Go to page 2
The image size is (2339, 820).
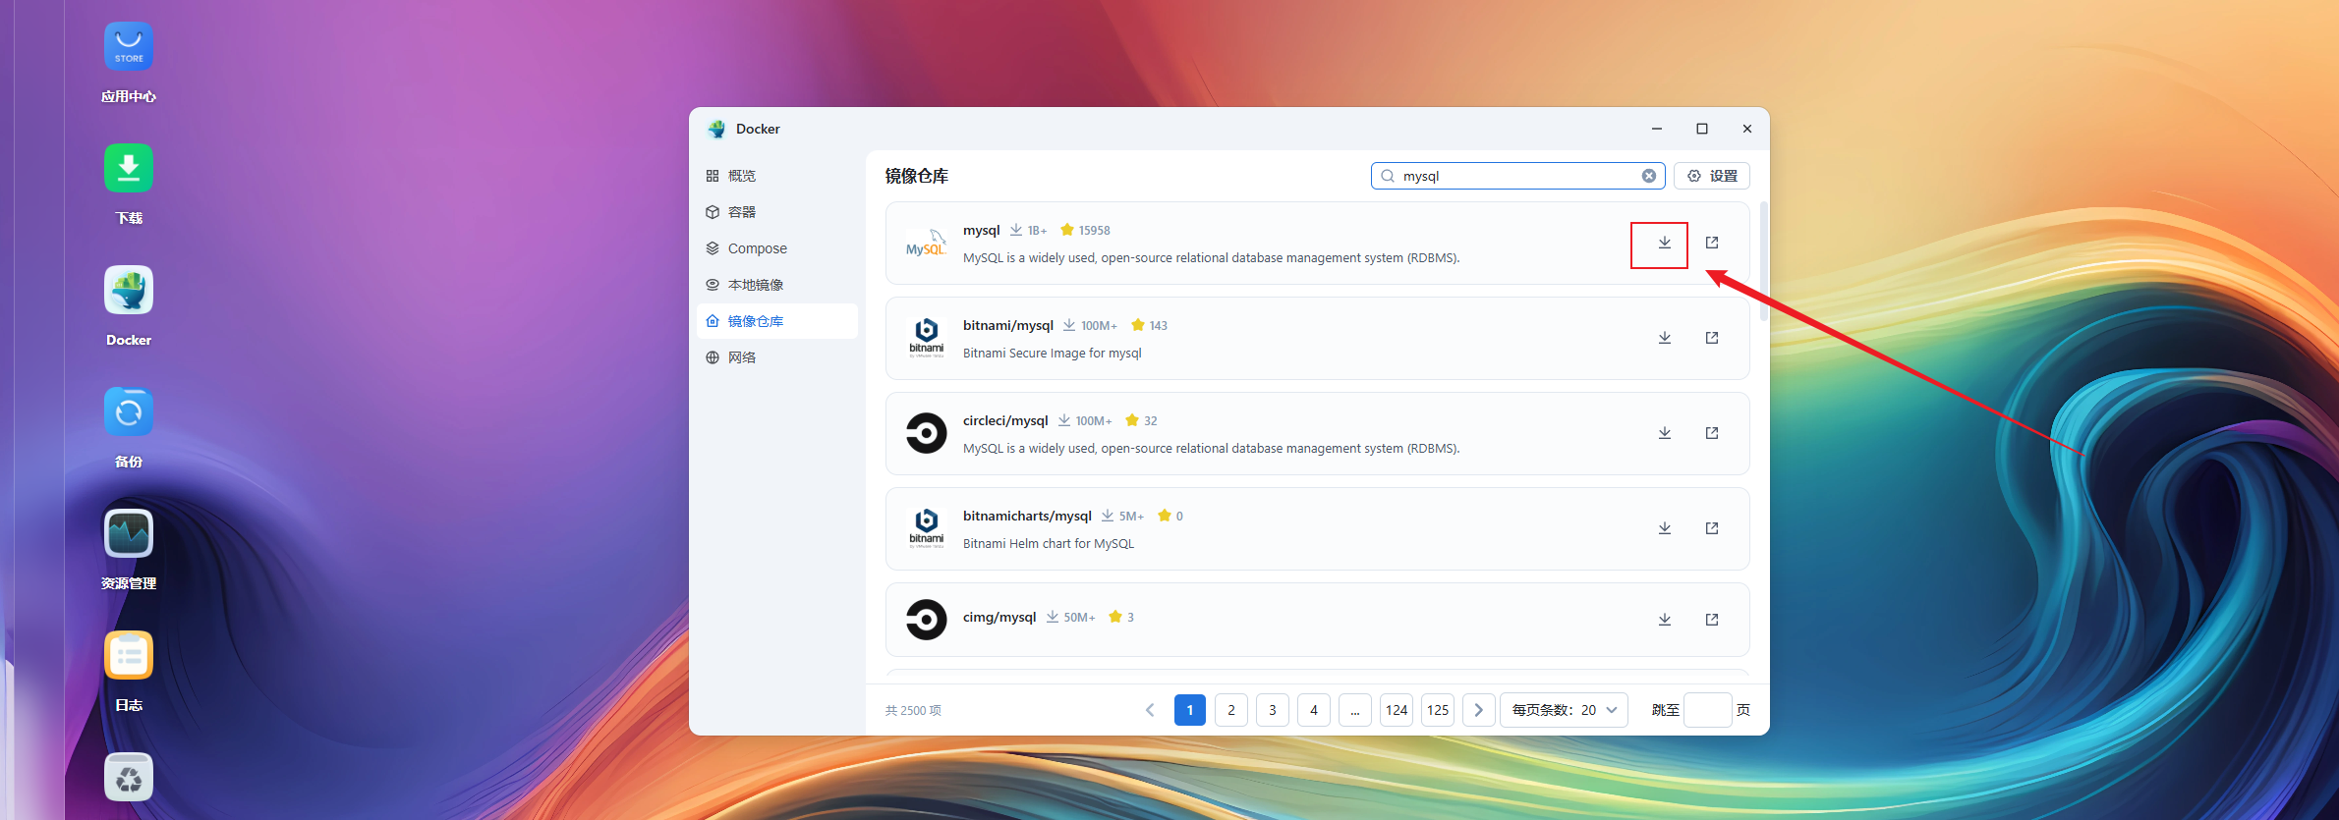[x=1231, y=710]
